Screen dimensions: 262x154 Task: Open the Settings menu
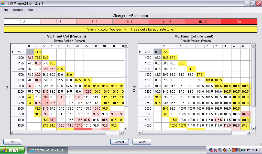pos(18,10)
